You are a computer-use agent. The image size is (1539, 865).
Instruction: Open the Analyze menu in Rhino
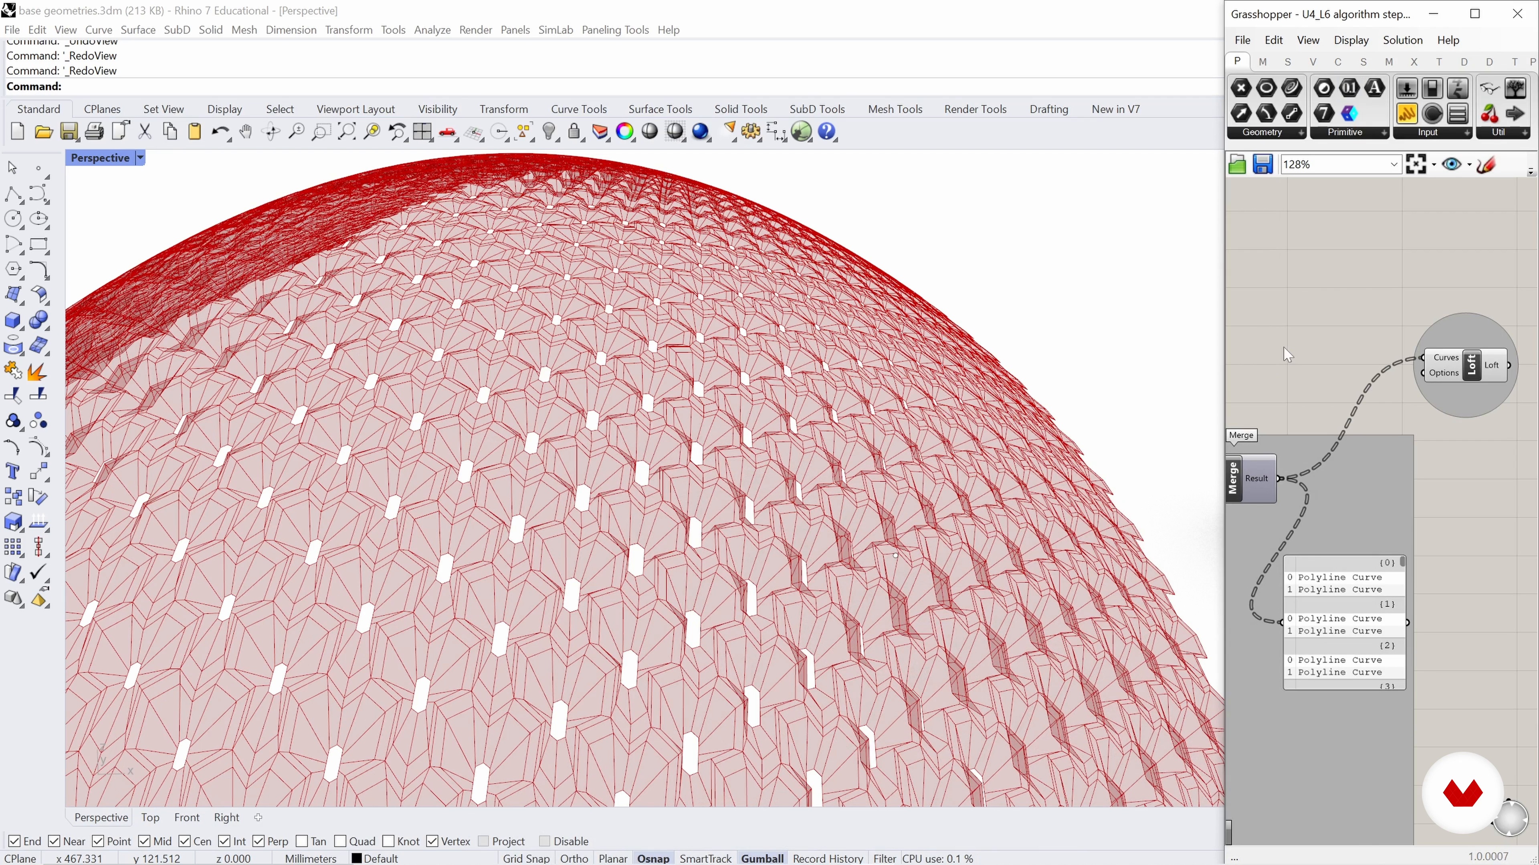point(432,29)
